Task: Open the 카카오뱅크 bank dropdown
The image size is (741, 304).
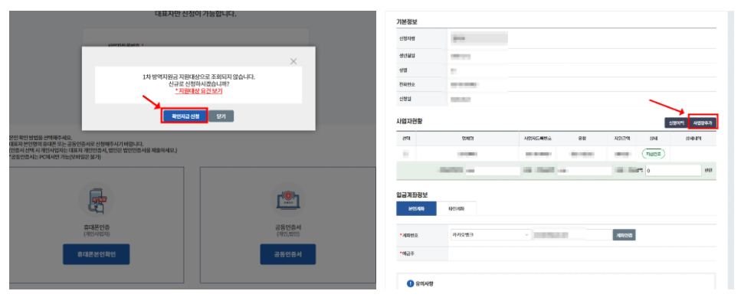Action: 490,234
